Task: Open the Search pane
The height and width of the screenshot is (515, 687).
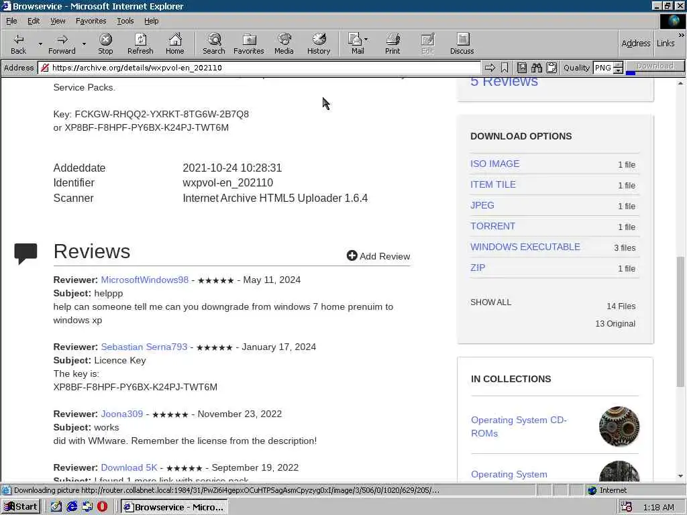Action: pyautogui.click(x=214, y=44)
